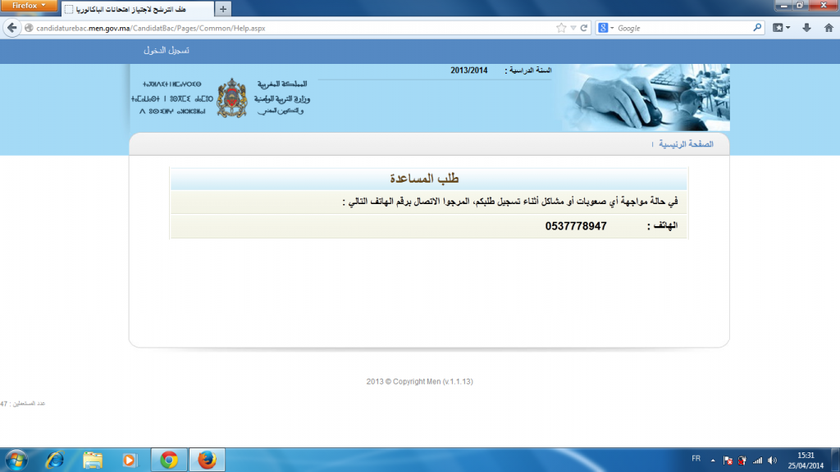Viewport: 840px width, 472px height.
Task: Click the طلب المساعدة heading
Action: click(424, 178)
